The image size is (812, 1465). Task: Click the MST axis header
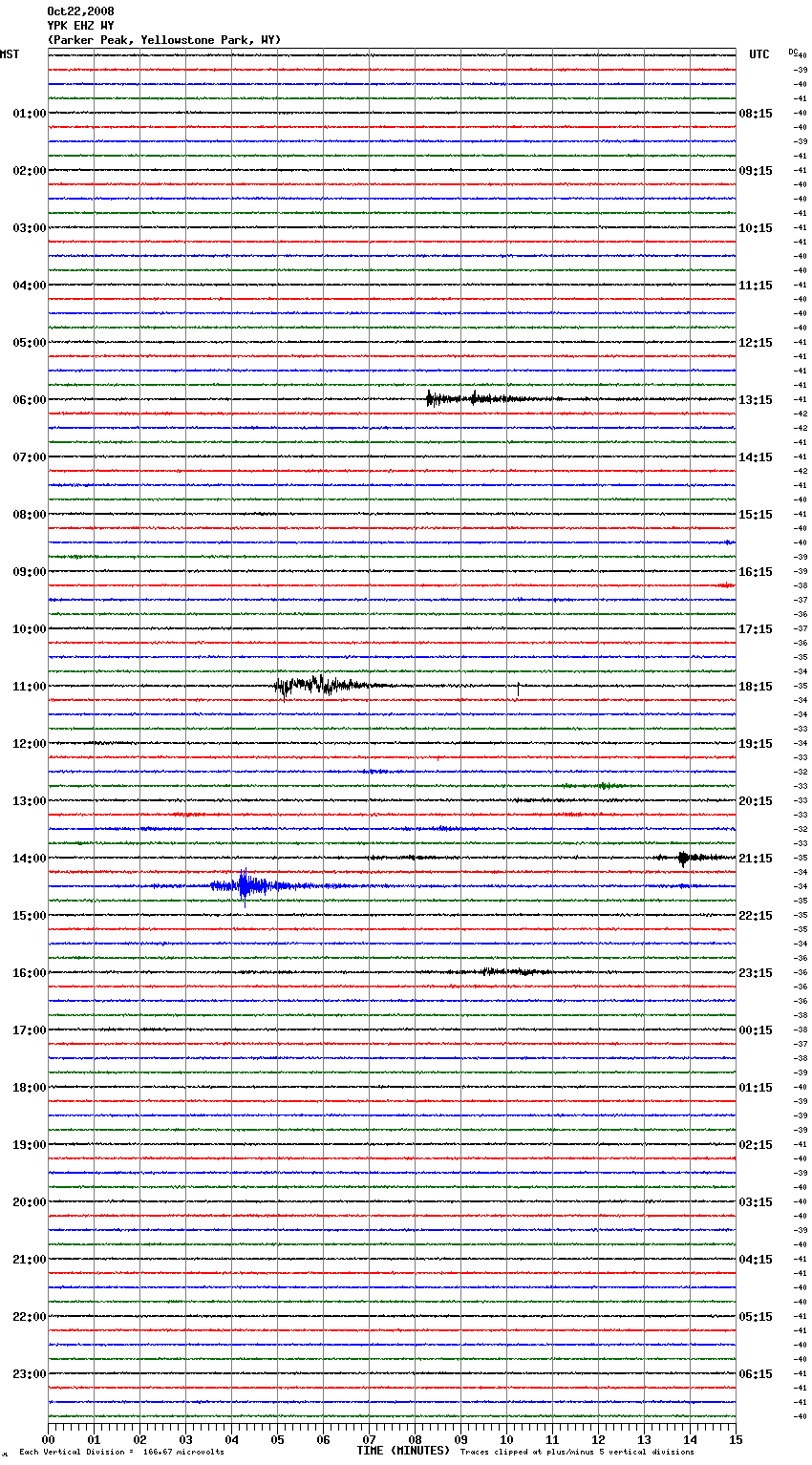coord(10,54)
